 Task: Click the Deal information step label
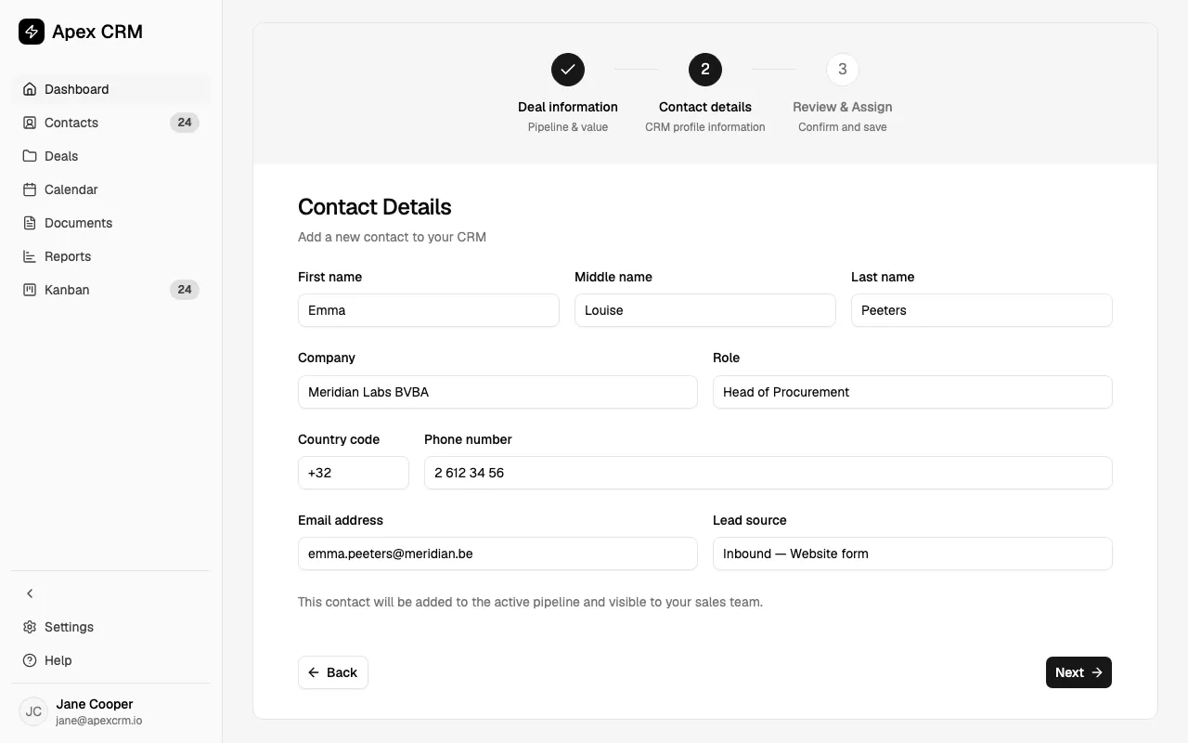(x=568, y=107)
